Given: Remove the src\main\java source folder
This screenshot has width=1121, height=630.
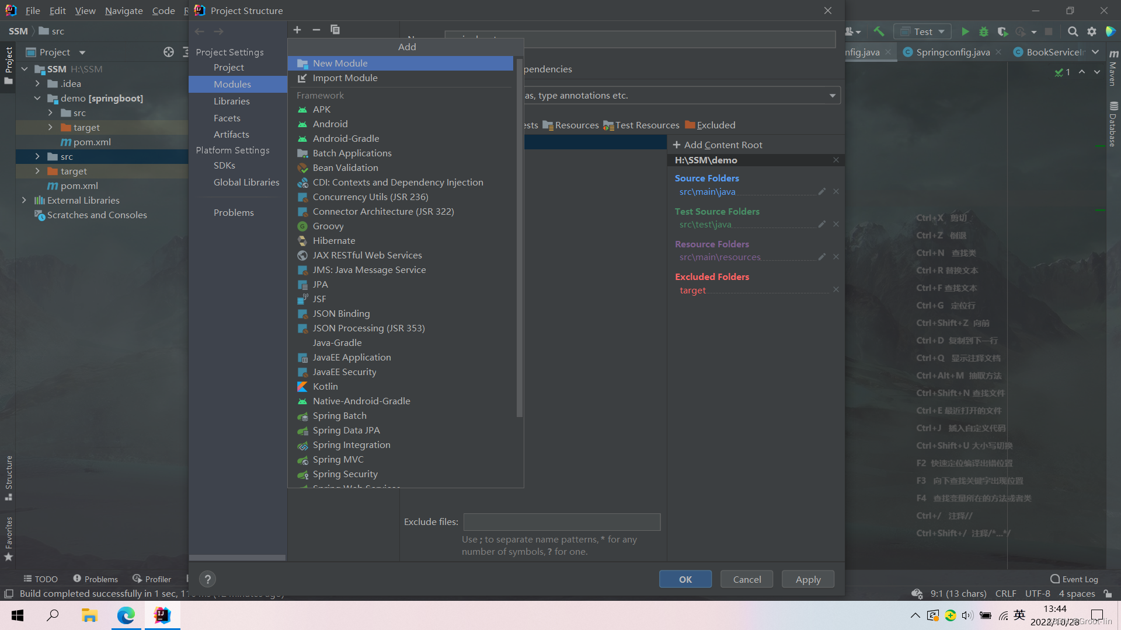Looking at the screenshot, I should (x=836, y=191).
